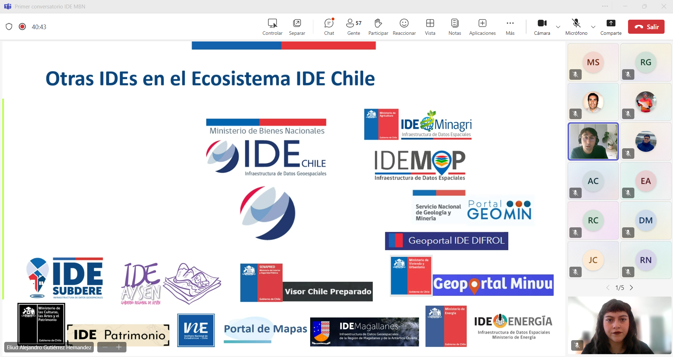Expand the camera options dropdown arrow
Screen dimensions: 673x357
(558, 27)
